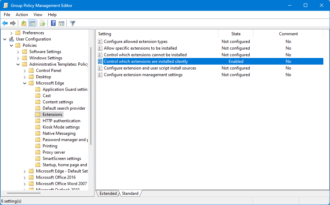330x205 pixels.
Task: Click the Policies folder icon
Action: point(18,45)
